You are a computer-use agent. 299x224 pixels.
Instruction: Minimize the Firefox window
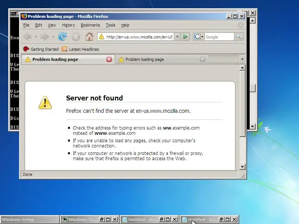(229, 16)
